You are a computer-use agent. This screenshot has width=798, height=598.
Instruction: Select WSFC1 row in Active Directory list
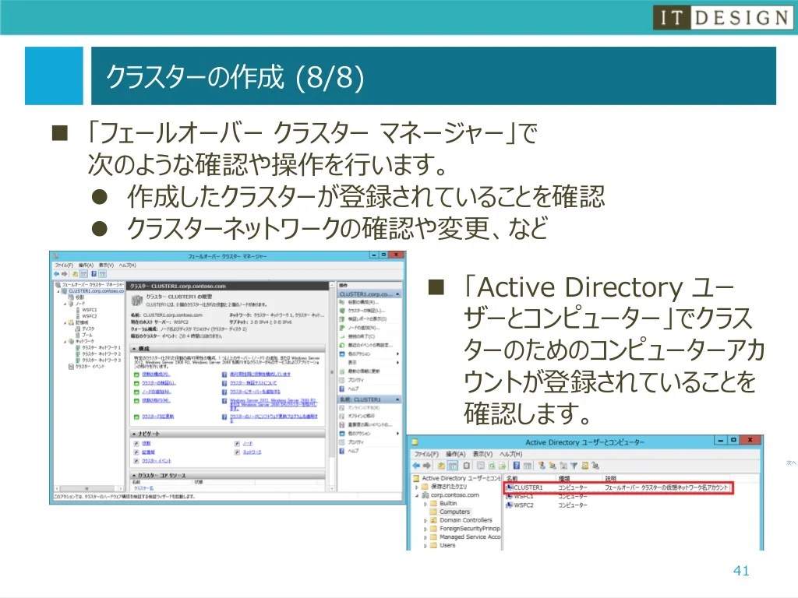coord(546,496)
